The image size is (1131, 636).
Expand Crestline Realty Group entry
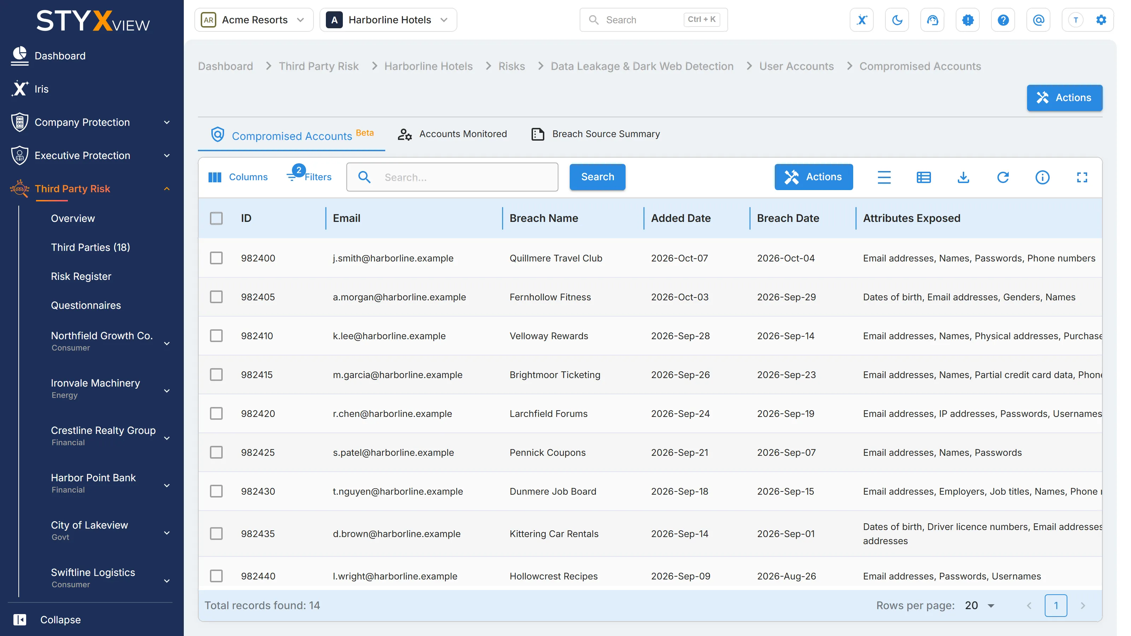coord(167,438)
